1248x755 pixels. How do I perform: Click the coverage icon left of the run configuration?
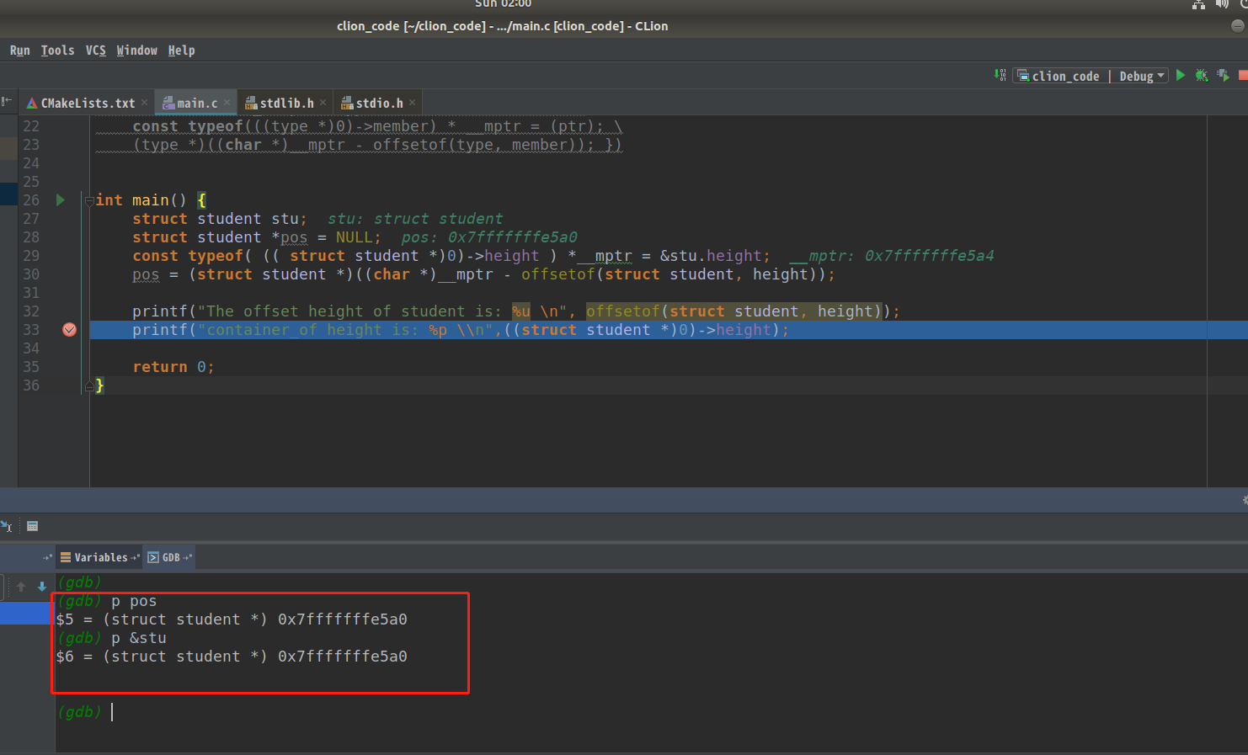[999, 75]
